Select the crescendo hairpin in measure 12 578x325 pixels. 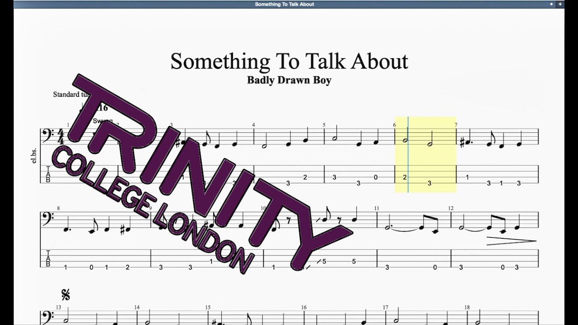click(x=511, y=241)
